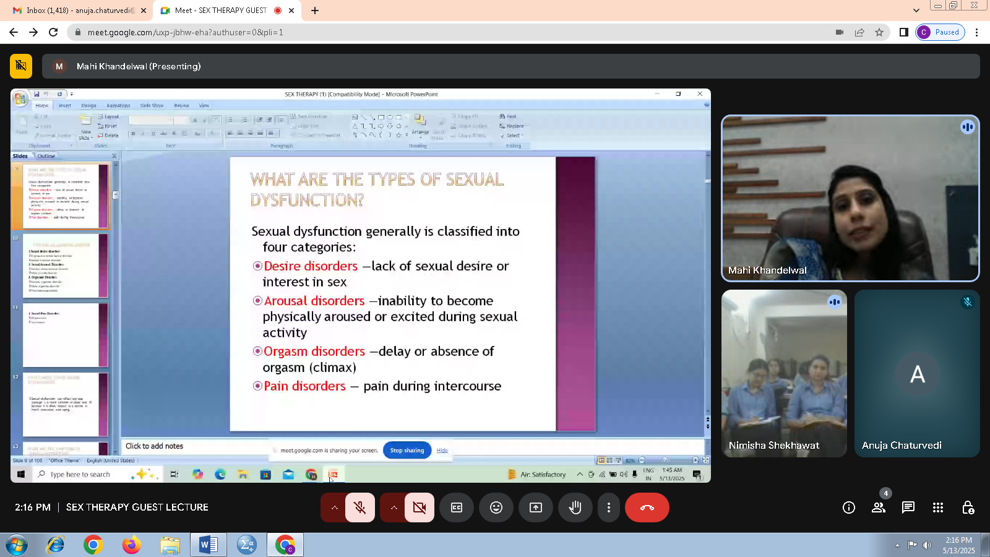This screenshot has width=990, height=557.
Task: Expand audio settings arrow beside microphone
Action: [x=334, y=507]
